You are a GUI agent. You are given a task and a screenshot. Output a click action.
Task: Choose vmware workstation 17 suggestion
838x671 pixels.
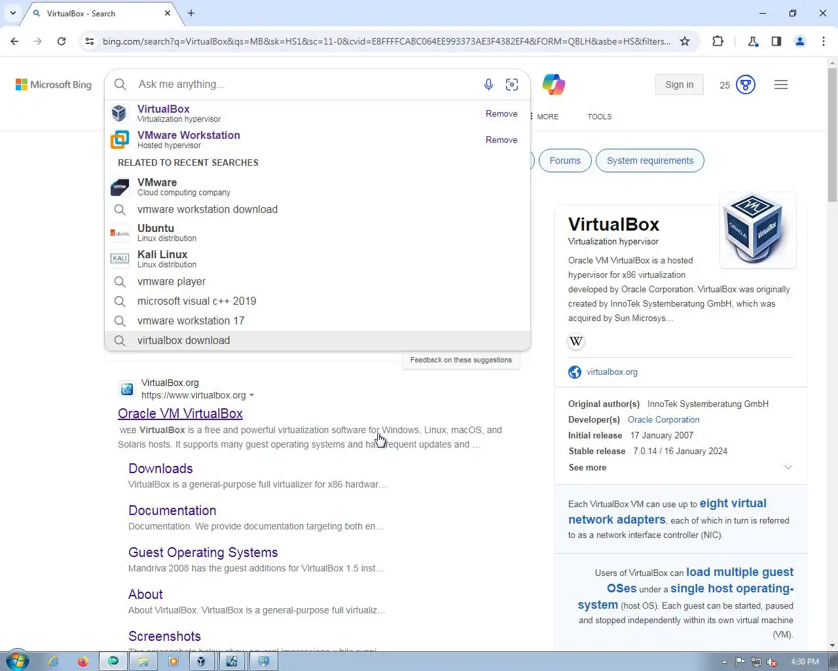pos(317,321)
